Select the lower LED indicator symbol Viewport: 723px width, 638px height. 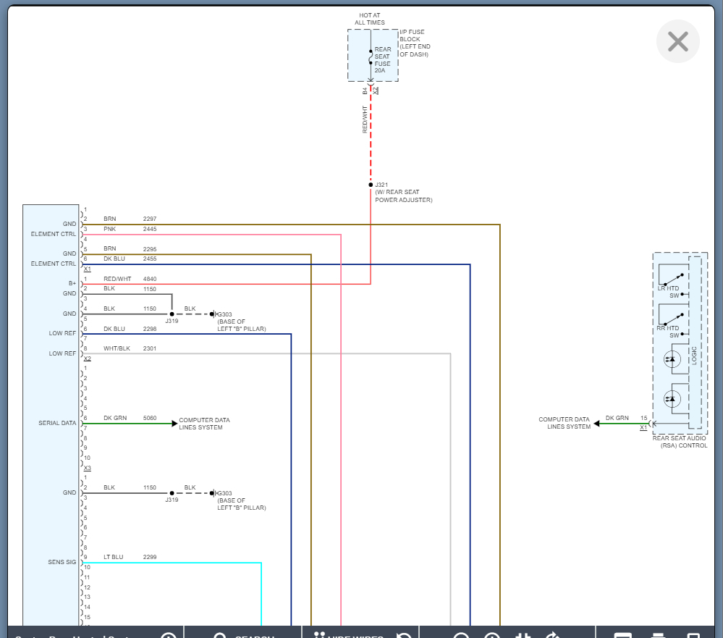pos(671,398)
